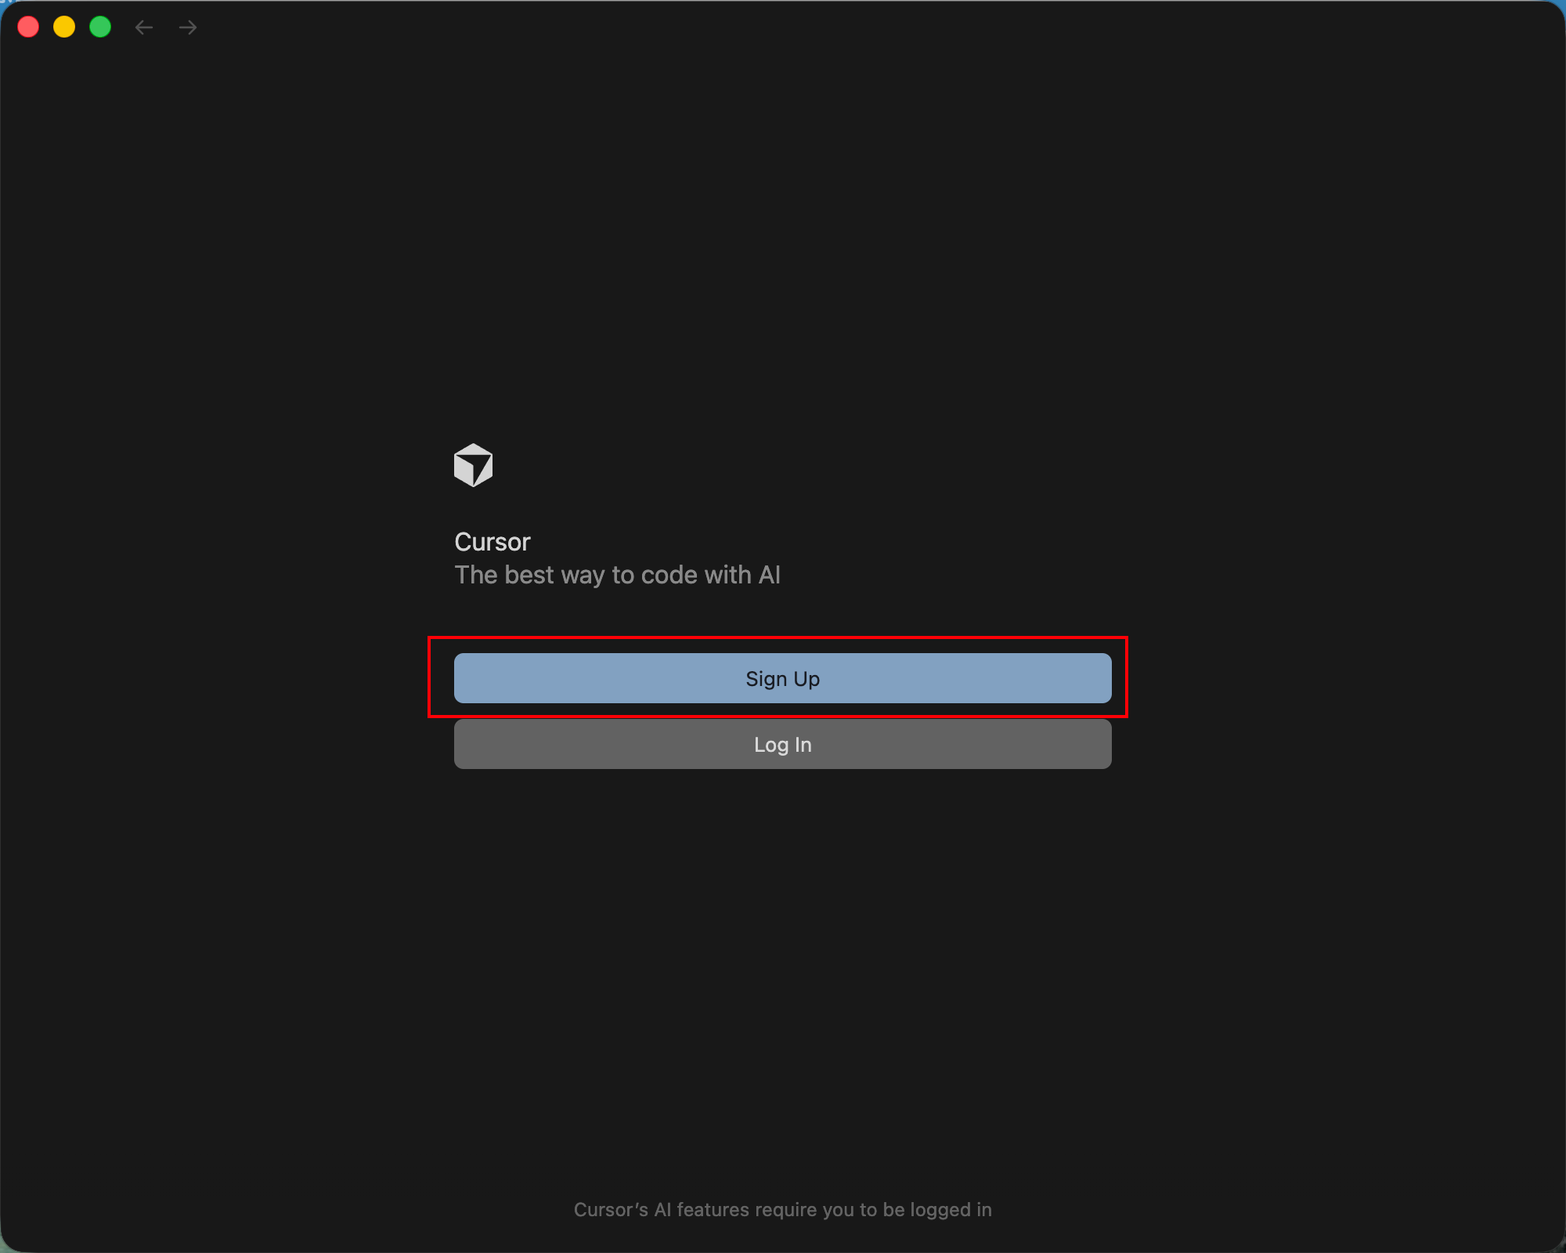Viewport: 1566px width, 1253px height.
Task: Click left edge of Sign Up button
Action: pyautogui.click(x=467, y=678)
